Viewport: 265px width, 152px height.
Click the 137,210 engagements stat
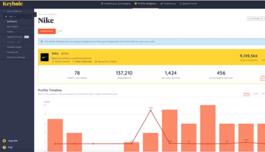click(124, 73)
